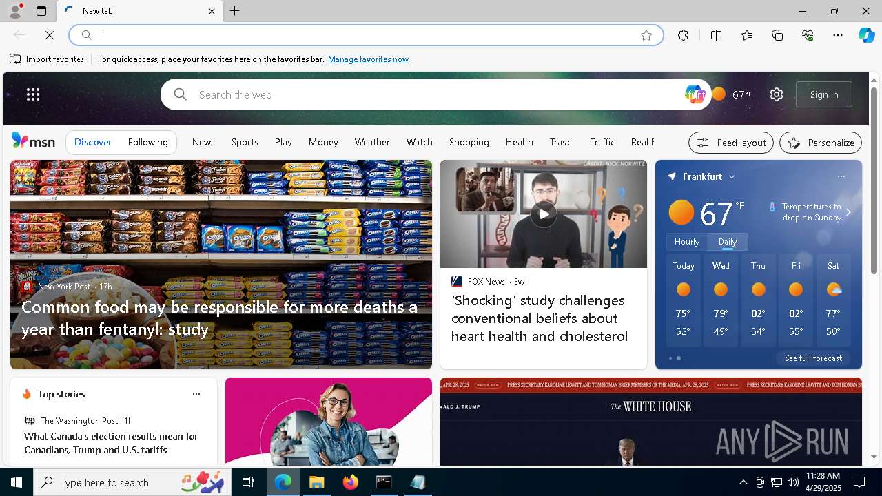Click Import favorites
This screenshot has width=882, height=496.
(x=47, y=59)
